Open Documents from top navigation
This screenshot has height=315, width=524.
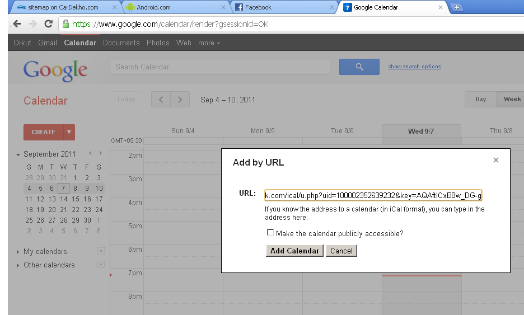[121, 43]
